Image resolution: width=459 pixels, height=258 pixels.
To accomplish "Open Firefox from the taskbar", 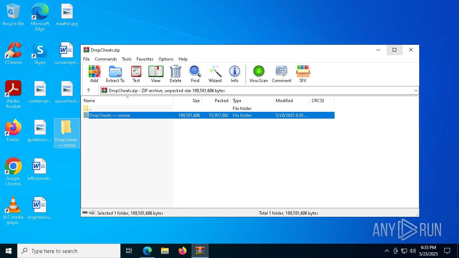I will click(x=183, y=251).
